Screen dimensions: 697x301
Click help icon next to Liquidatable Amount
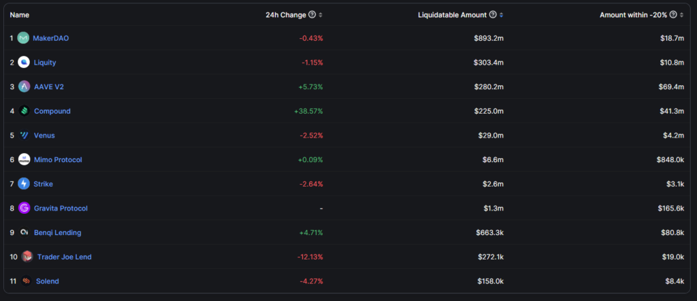pyautogui.click(x=502, y=14)
